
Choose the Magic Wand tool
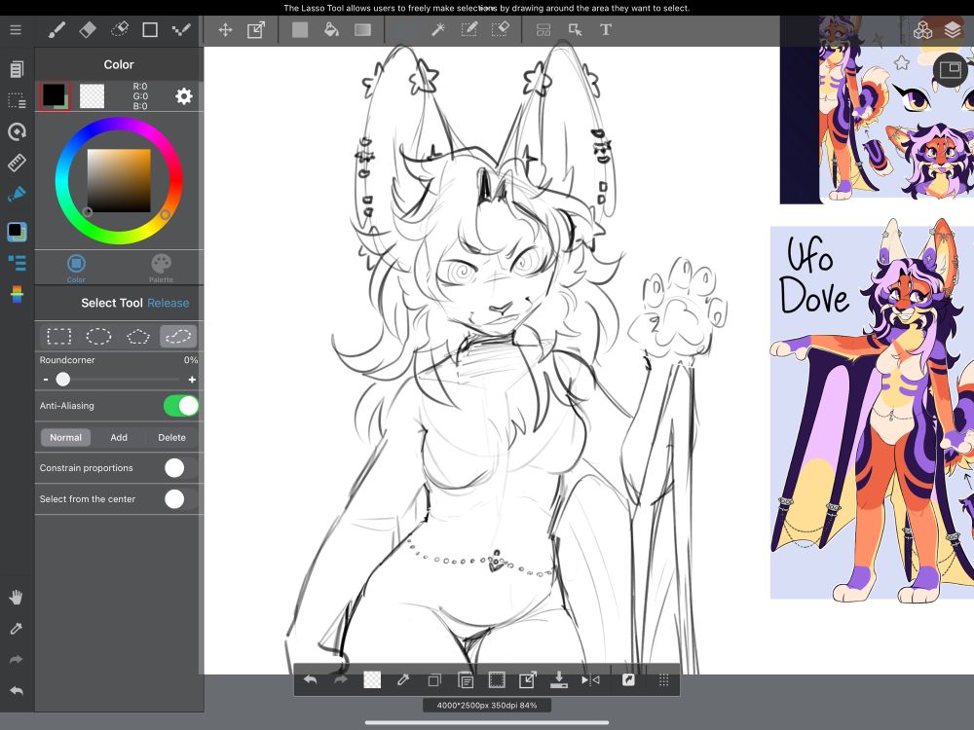pyautogui.click(x=438, y=30)
